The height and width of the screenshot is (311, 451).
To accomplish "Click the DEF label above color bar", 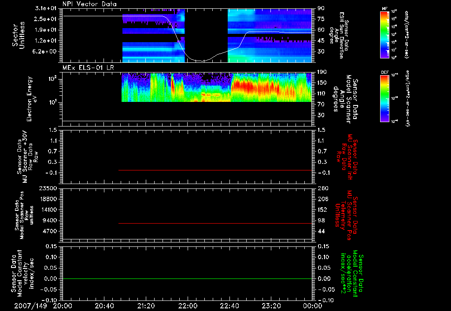I will (385, 72).
